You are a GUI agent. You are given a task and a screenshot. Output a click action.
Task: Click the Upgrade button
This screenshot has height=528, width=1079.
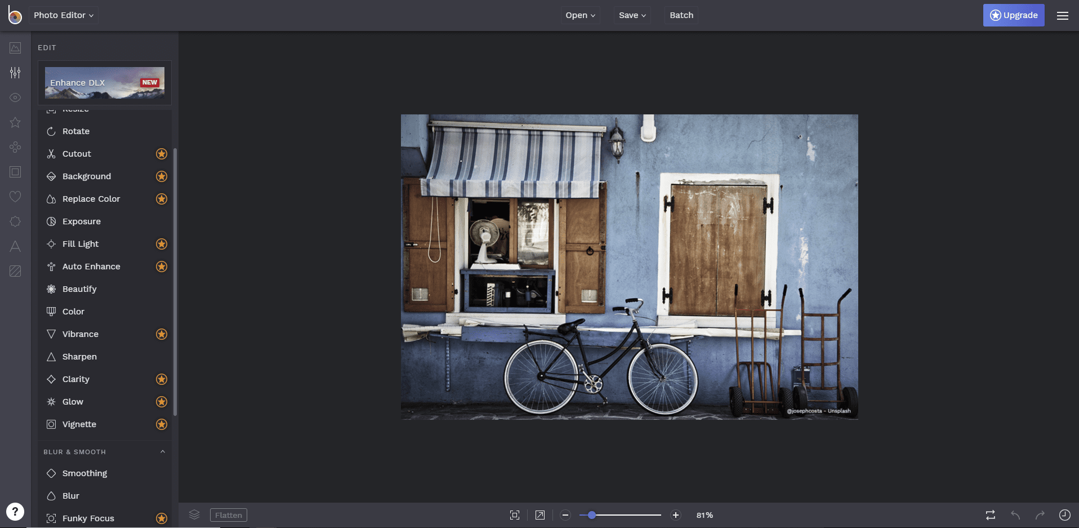[x=1013, y=15]
